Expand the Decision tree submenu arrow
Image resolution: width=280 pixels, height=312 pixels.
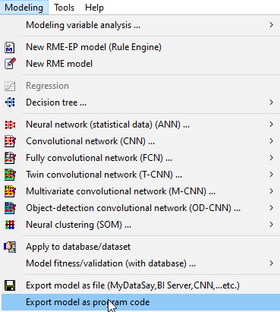[x=271, y=102]
